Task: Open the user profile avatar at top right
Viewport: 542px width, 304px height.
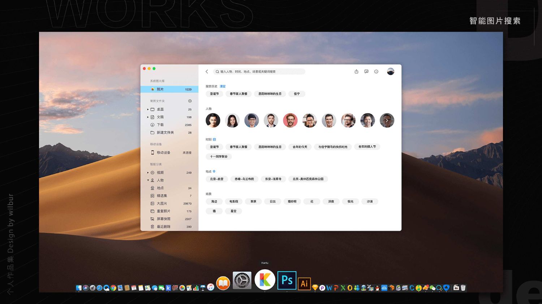Action: click(x=391, y=72)
